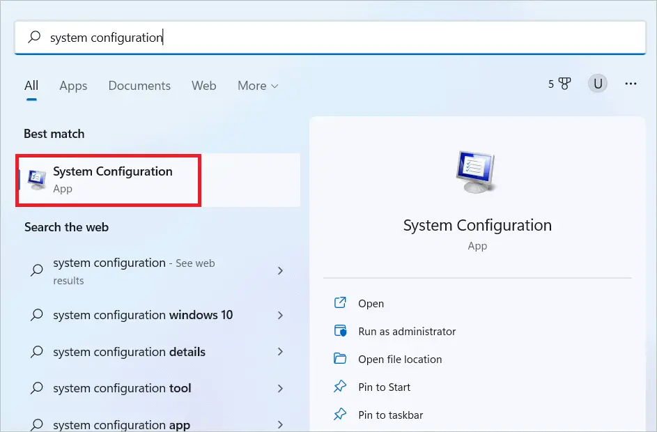Switch to the Documents tab
Viewport: 657px width, 432px height.
139,85
